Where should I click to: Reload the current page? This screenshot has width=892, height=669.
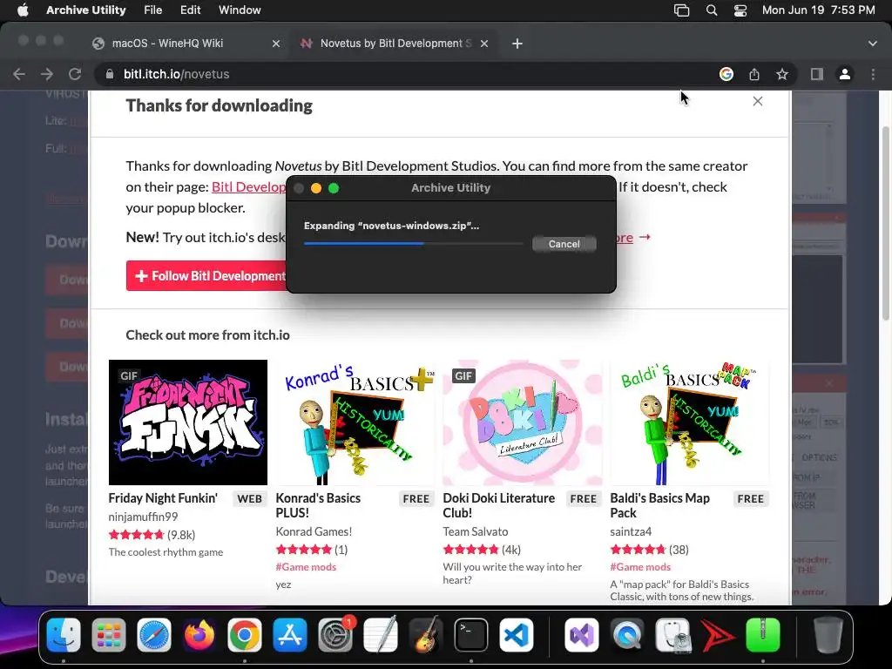point(75,74)
